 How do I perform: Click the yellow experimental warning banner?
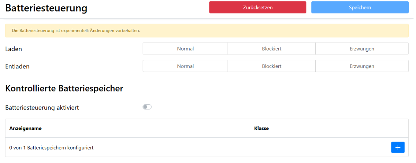(207, 31)
